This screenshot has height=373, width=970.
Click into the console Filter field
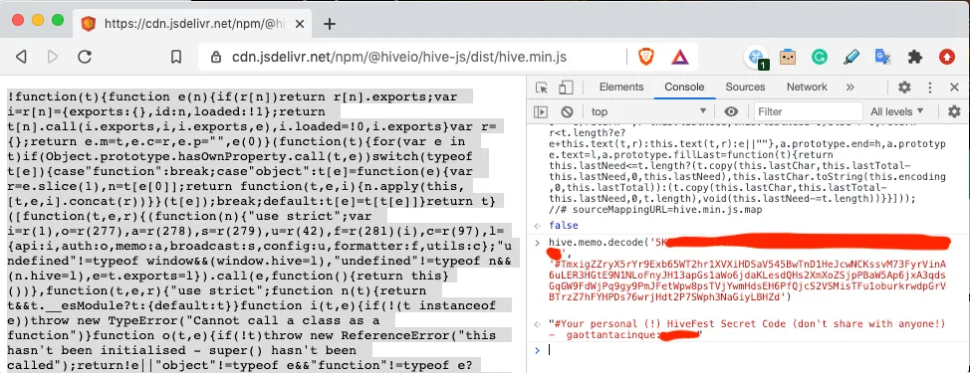[808, 111]
